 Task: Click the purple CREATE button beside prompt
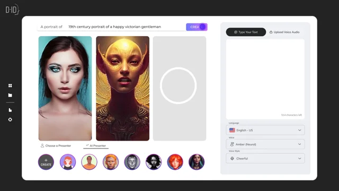point(197,27)
